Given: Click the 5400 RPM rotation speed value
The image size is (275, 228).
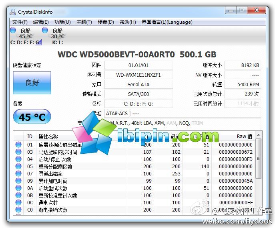Looking at the screenshot, I should (x=243, y=84).
